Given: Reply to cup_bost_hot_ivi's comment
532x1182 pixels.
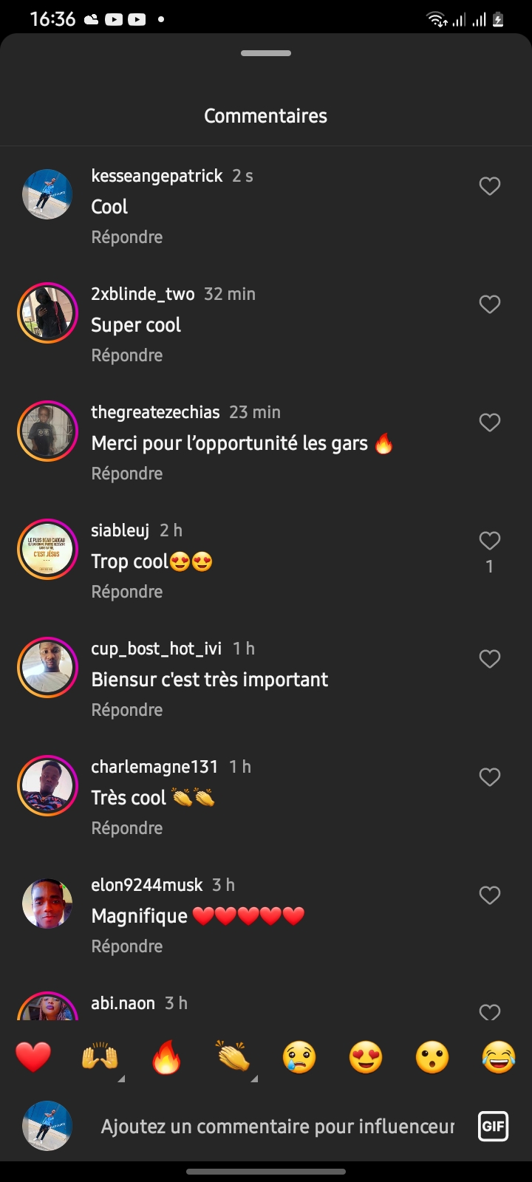Looking at the screenshot, I should tap(127, 710).
